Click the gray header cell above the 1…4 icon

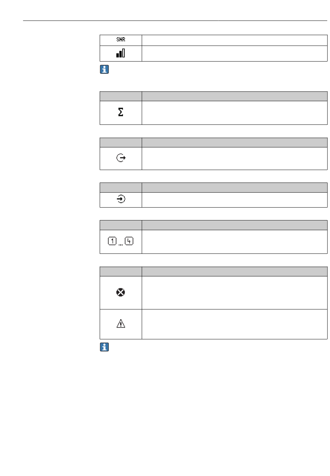pos(121,225)
